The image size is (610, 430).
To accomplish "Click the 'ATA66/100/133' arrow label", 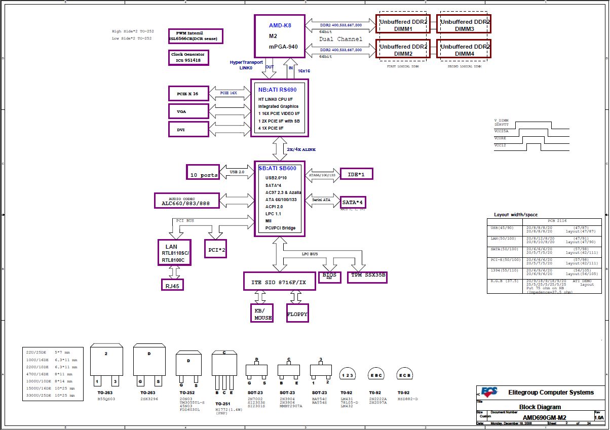I will coord(322,175).
